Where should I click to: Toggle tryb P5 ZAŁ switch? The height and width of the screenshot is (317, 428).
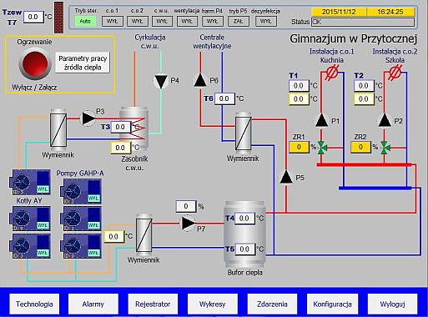coord(238,21)
